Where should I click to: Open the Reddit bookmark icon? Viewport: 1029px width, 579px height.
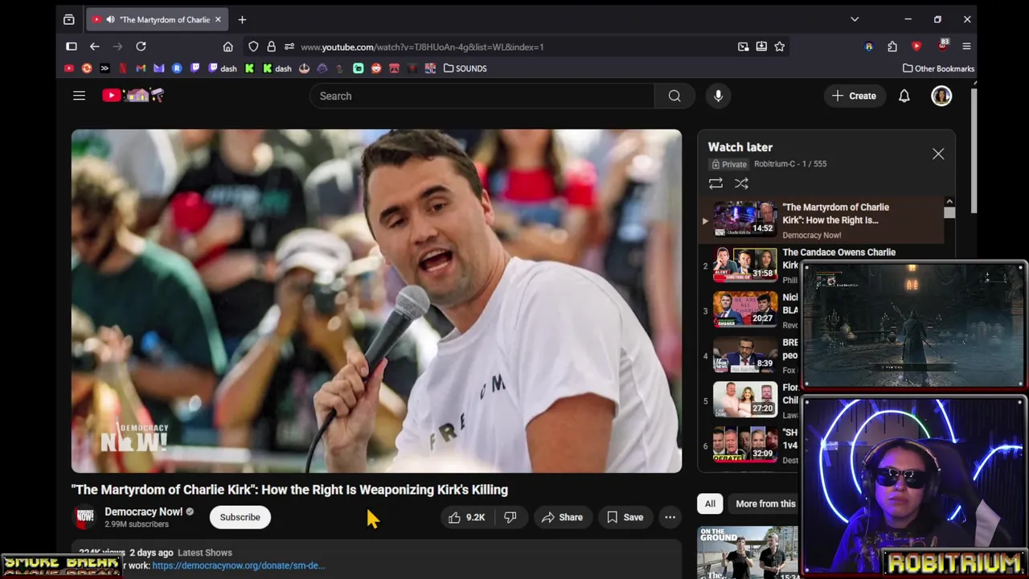point(376,68)
